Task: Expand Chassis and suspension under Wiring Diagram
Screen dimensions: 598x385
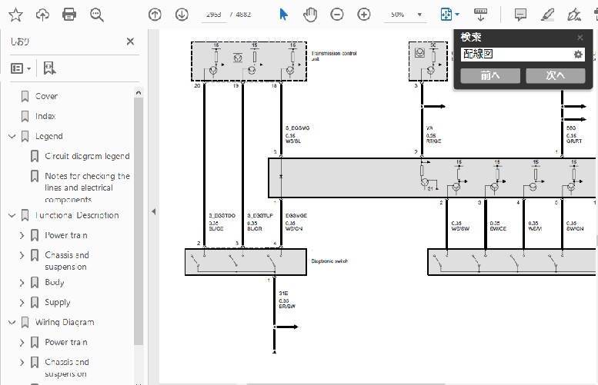Action: click(22, 362)
